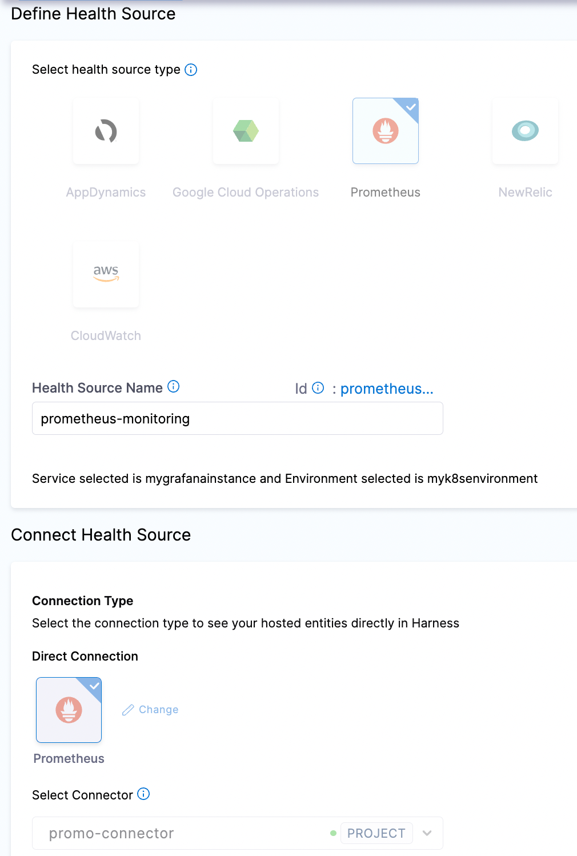Choose NewRelic as the health source type
577x856 pixels.
click(x=524, y=131)
